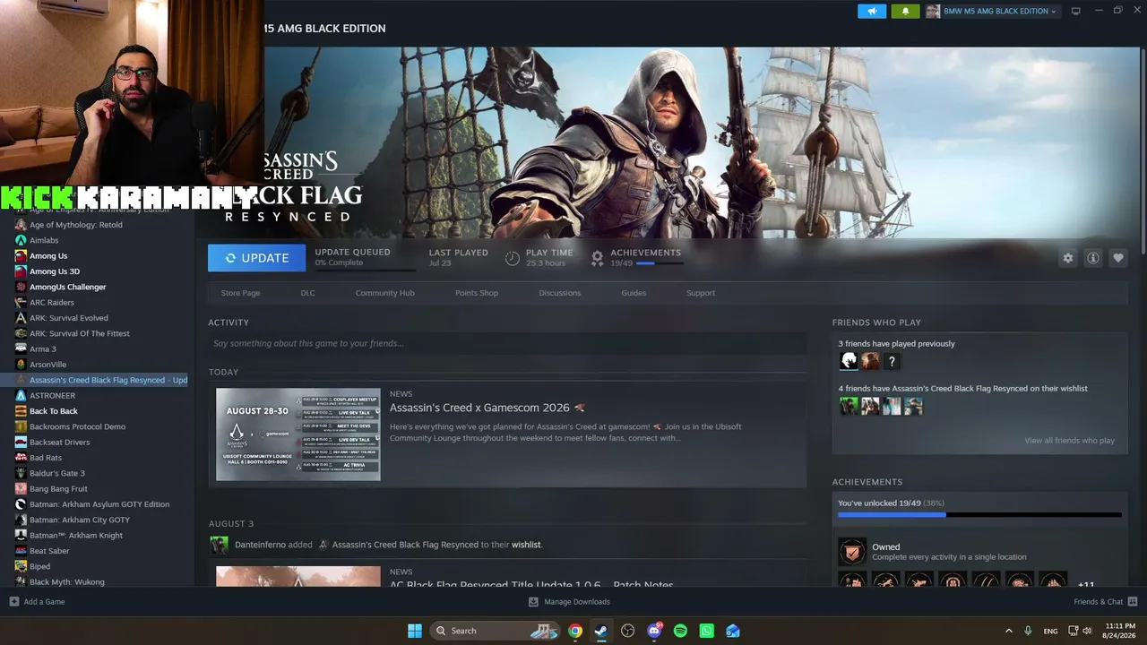Select 'ARK: Survival Of The Fittest'
This screenshot has width=1147, height=645.
point(80,333)
